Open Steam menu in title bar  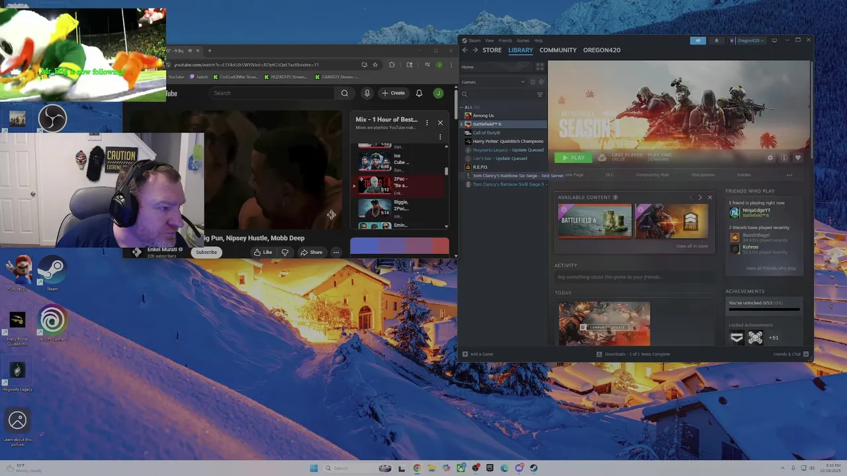[x=474, y=40]
